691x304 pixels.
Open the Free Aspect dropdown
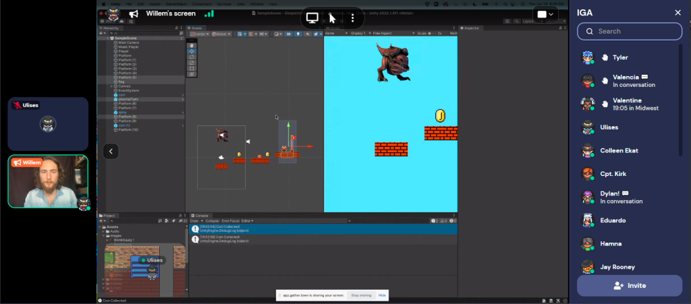click(393, 33)
